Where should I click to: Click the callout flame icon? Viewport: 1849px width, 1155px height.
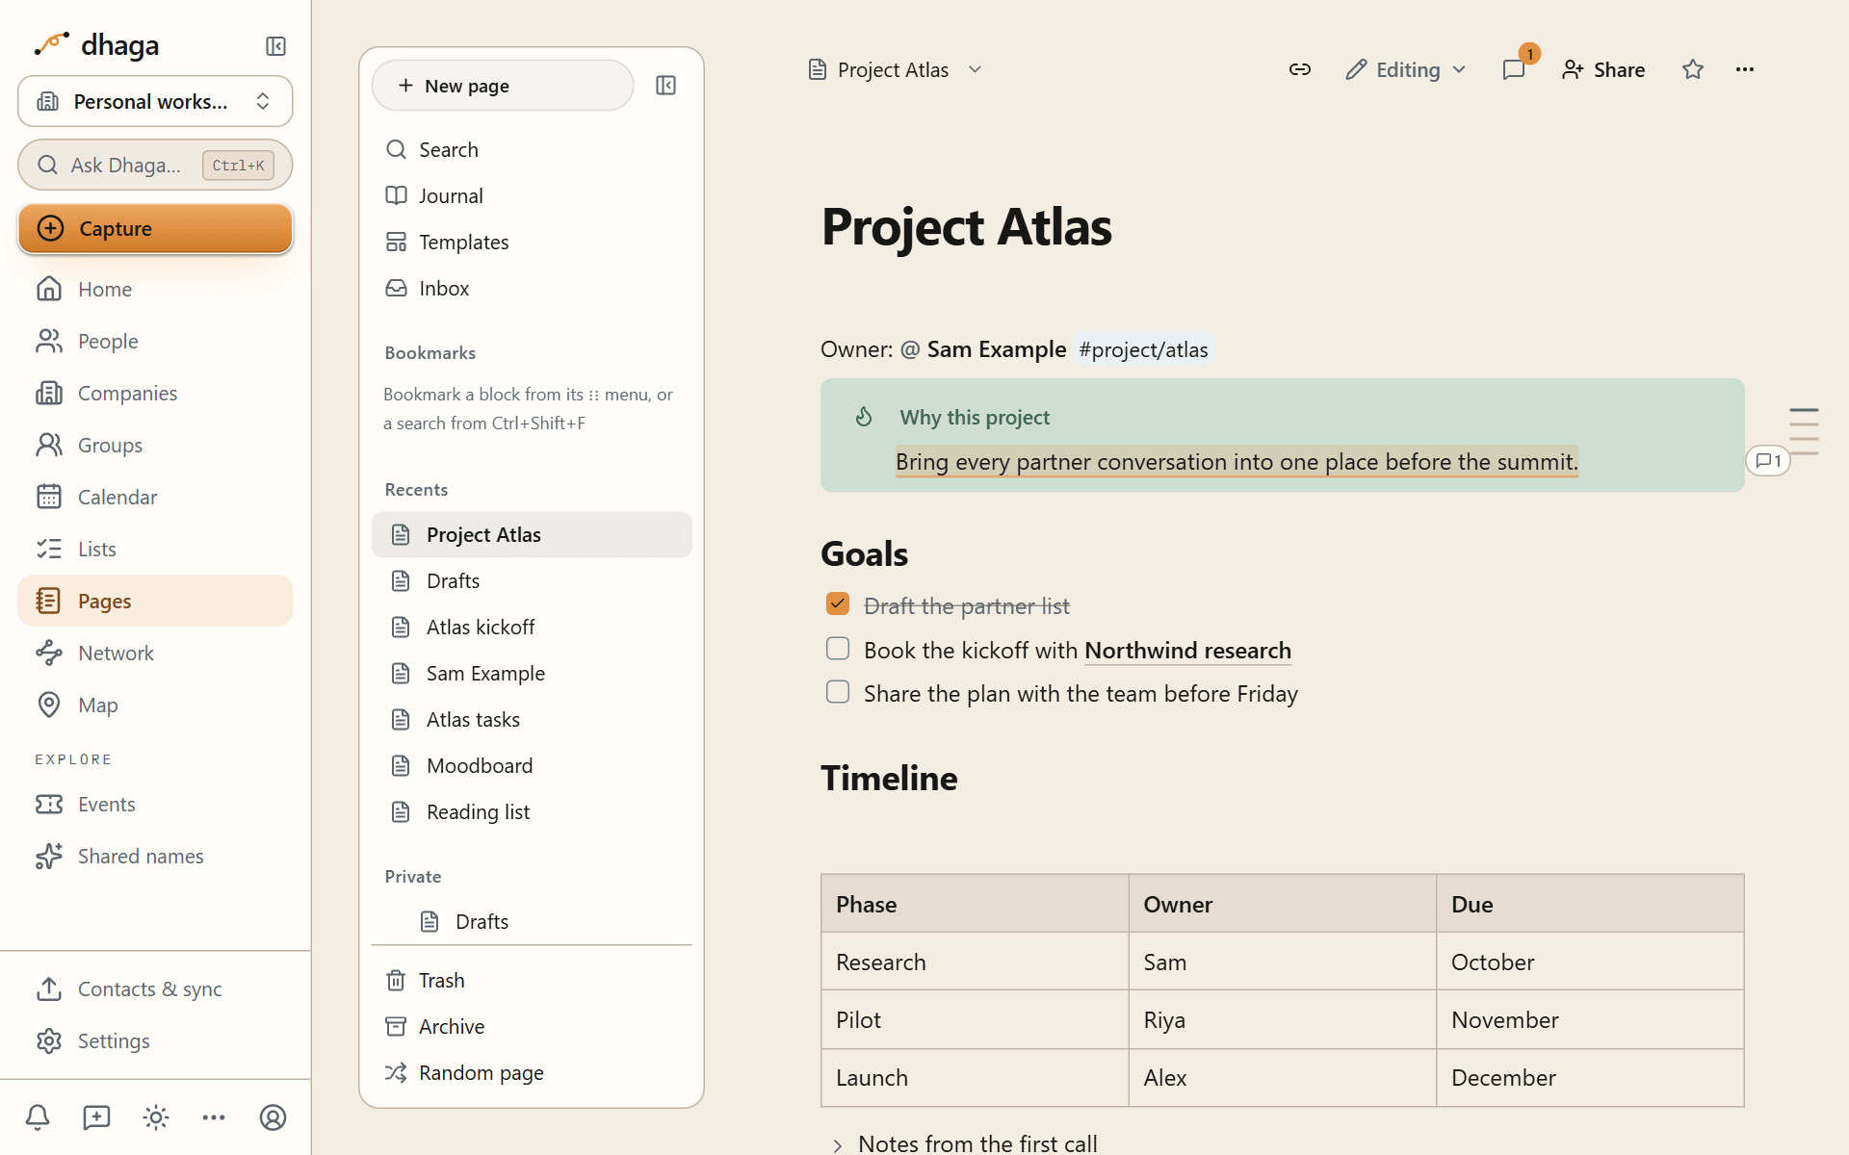[x=864, y=417]
